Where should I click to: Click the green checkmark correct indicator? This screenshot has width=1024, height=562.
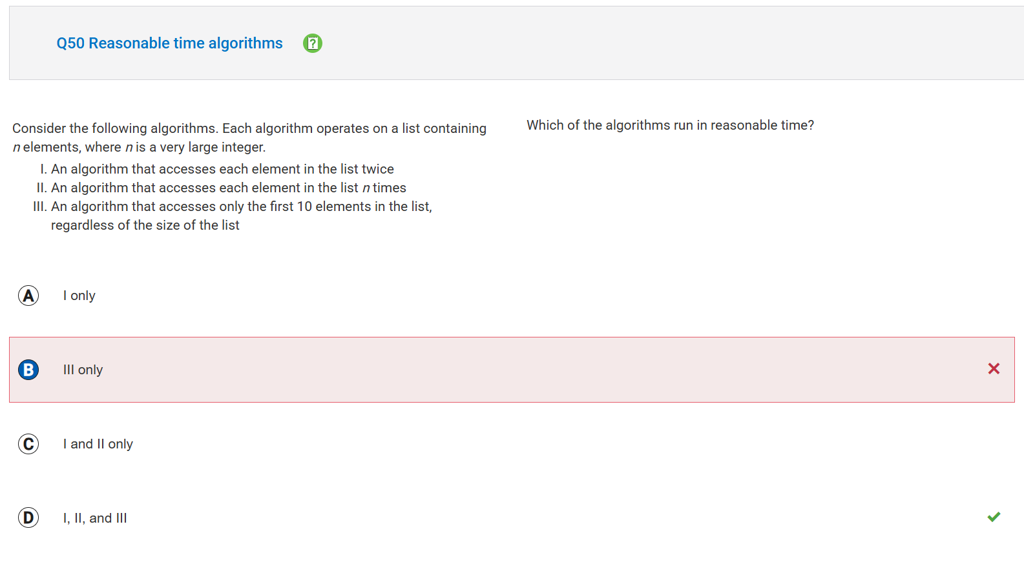(994, 517)
